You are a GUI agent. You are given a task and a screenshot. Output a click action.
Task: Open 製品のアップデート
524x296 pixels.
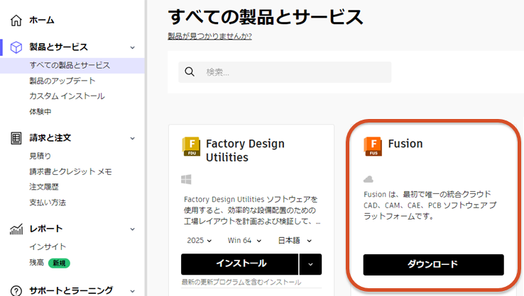click(x=62, y=81)
